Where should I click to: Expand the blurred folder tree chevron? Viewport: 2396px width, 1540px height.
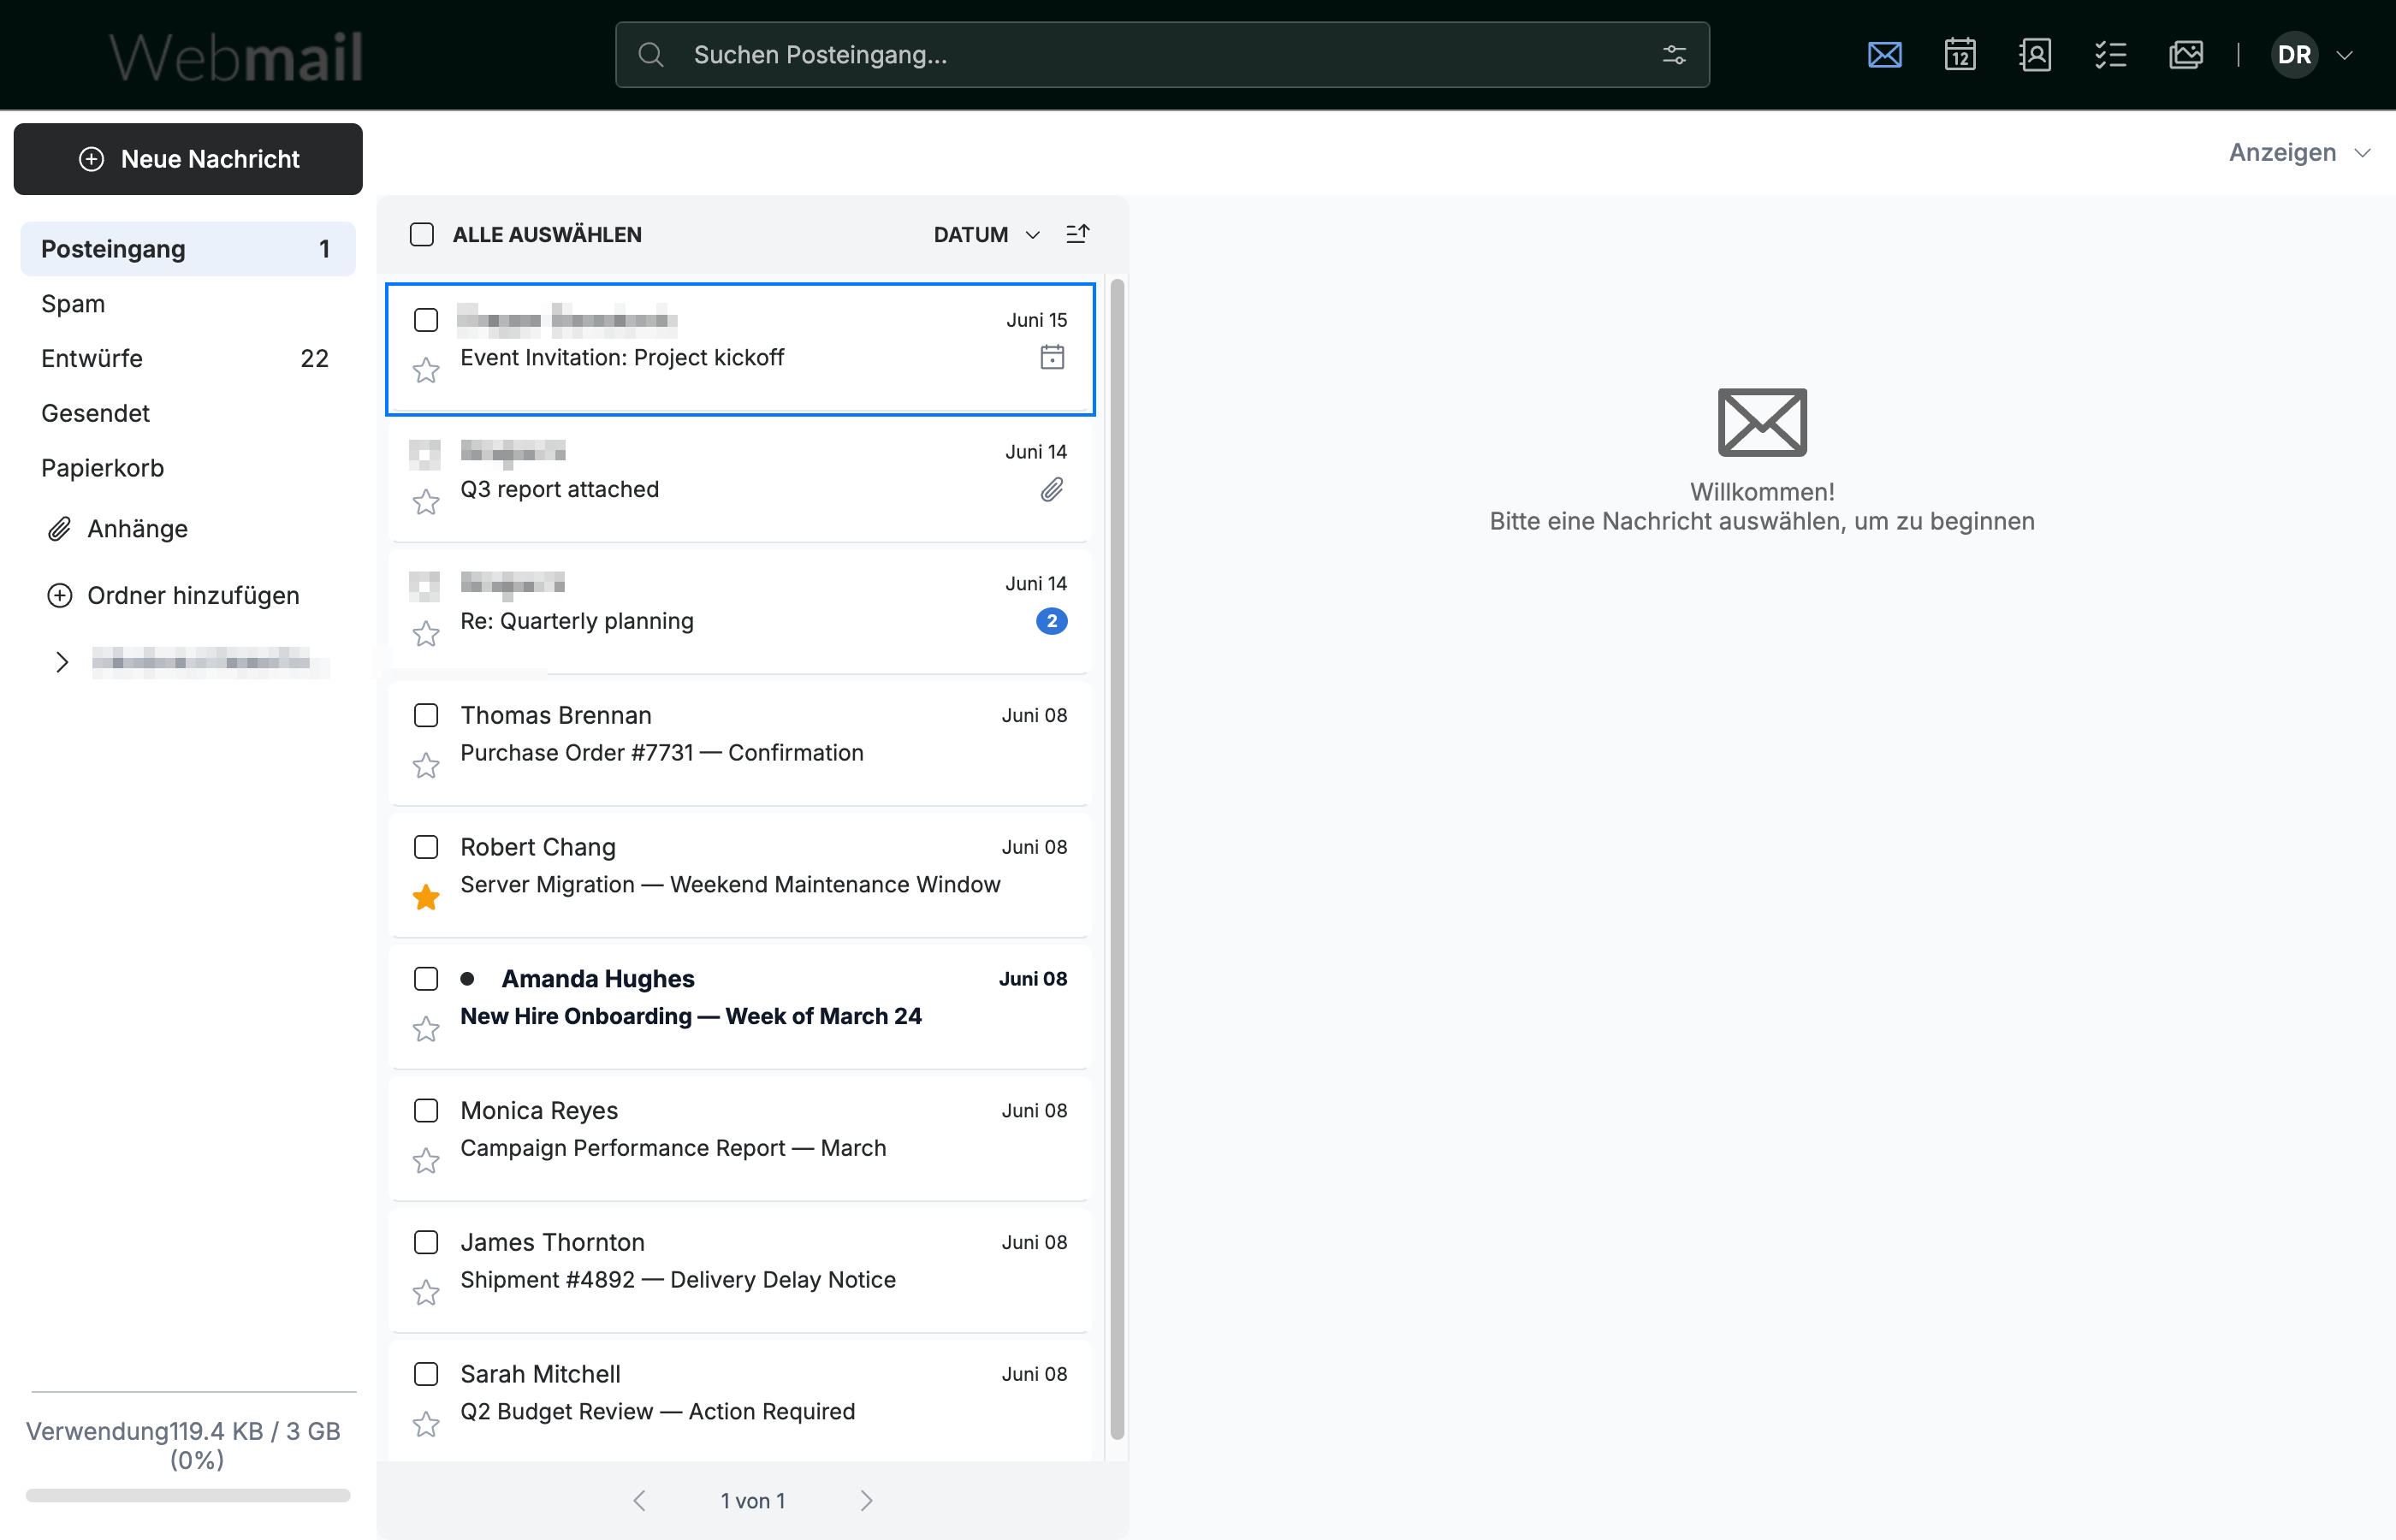(x=62, y=662)
